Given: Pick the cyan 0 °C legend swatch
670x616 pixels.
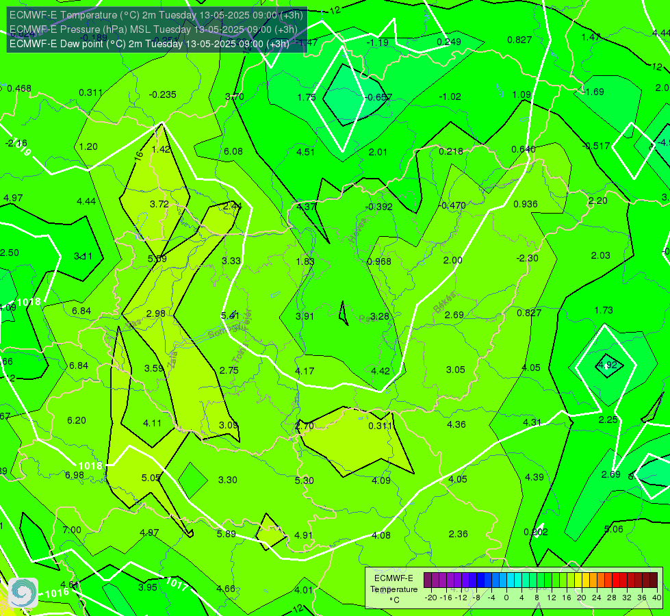Looking at the screenshot, I should [511, 580].
